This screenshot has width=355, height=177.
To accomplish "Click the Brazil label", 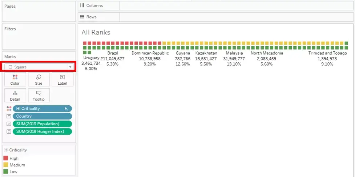I will pyautogui.click(x=113, y=53).
